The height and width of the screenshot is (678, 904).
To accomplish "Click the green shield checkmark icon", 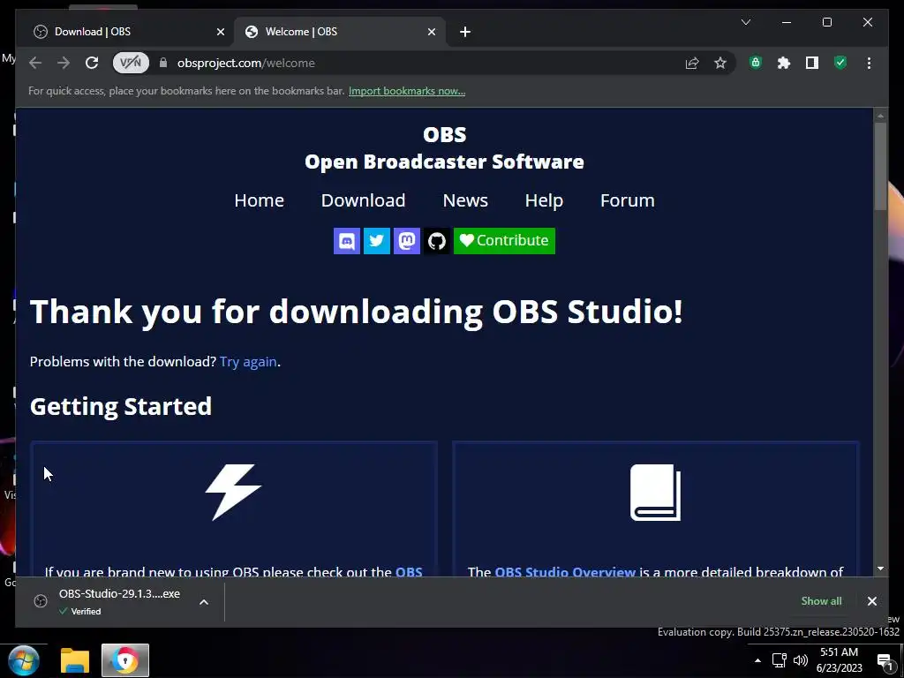I will (x=840, y=63).
